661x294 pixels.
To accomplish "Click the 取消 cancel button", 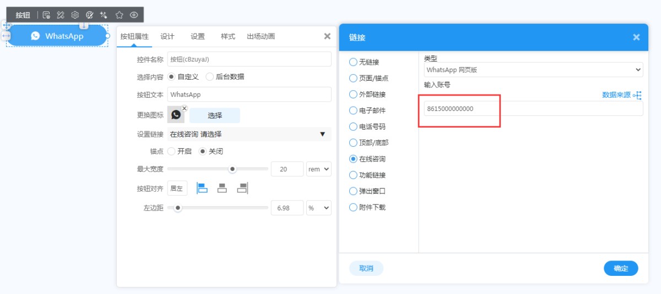I will click(x=366, y=268).
